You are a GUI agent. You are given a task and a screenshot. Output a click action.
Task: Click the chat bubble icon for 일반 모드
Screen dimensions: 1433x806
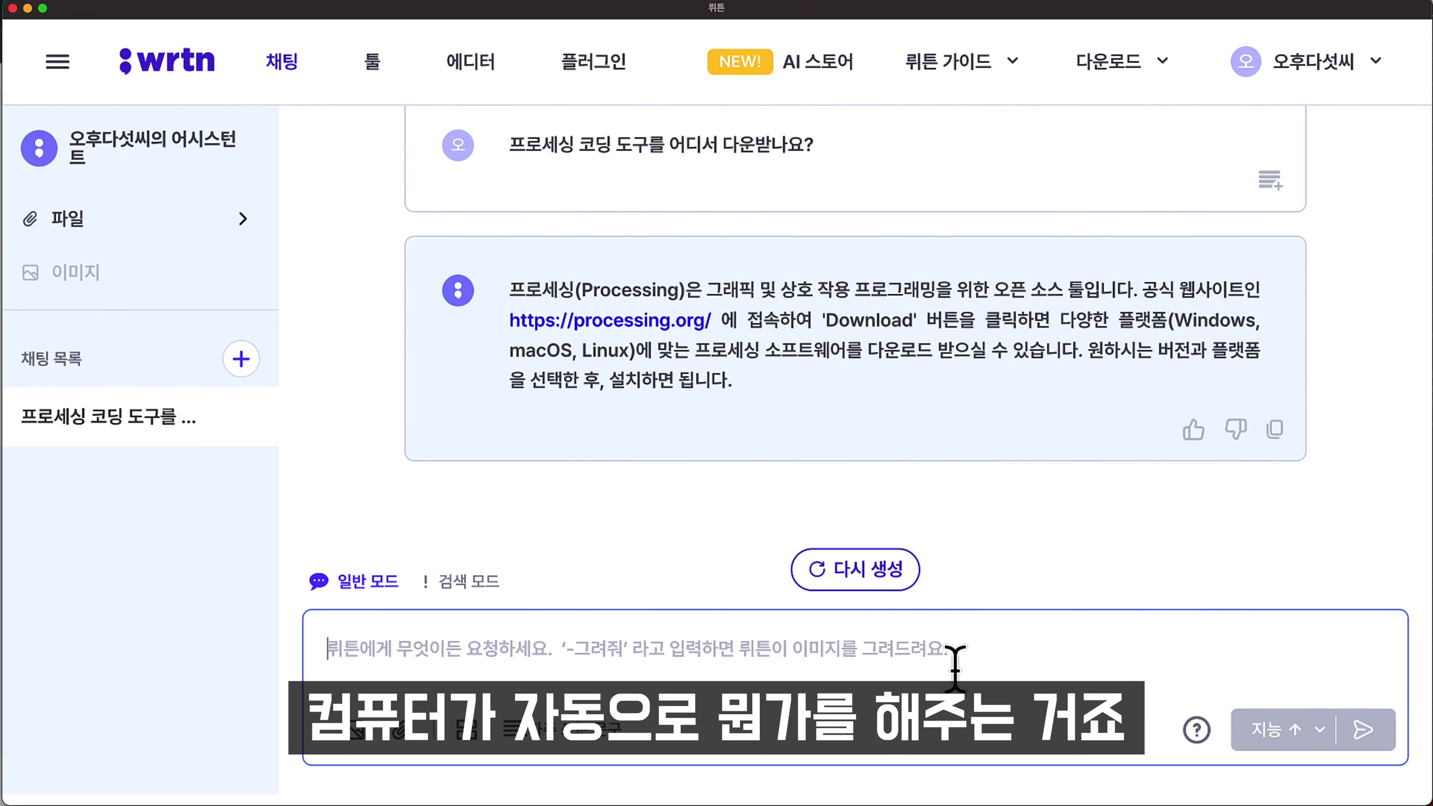[x=319, y=581]
